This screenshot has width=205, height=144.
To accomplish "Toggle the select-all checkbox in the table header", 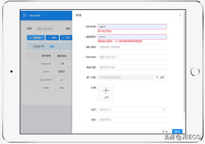I will click(32, 56).
